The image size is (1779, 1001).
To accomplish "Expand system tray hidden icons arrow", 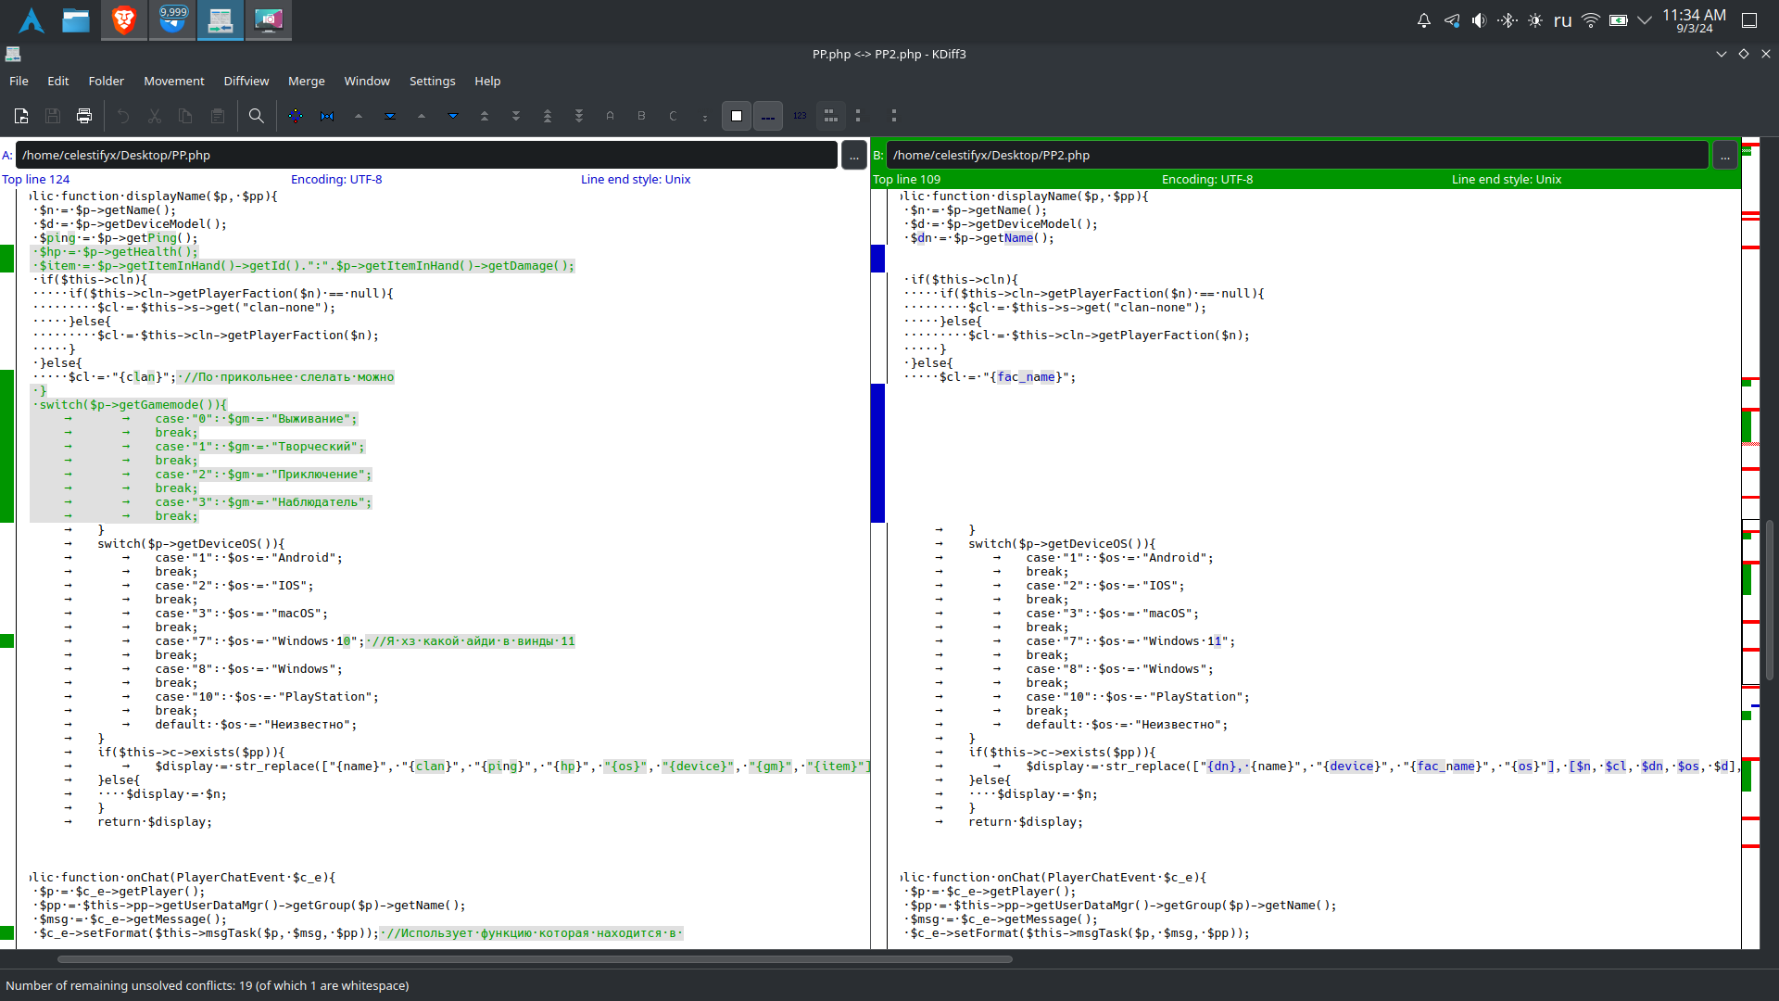I will [x=1645, y=20].
